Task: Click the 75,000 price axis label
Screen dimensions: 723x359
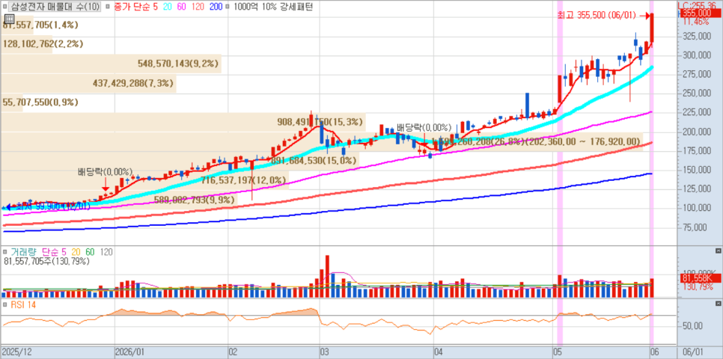Action: click(x=695, y=227)
